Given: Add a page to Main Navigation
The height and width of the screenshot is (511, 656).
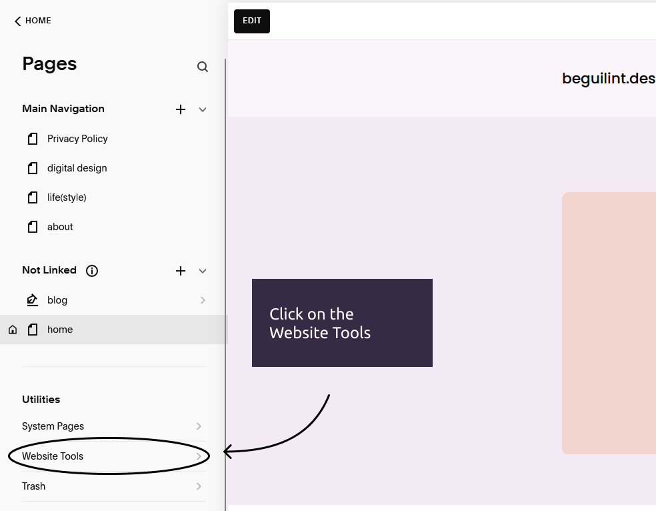Looking at the screenshot, I should 180,109.
